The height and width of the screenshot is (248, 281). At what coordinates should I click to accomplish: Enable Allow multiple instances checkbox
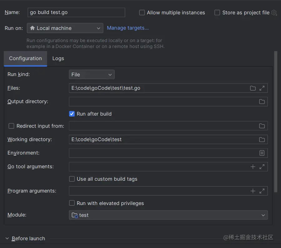(142, 13)
